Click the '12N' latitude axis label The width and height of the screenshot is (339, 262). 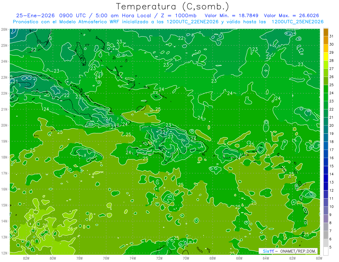4,253
